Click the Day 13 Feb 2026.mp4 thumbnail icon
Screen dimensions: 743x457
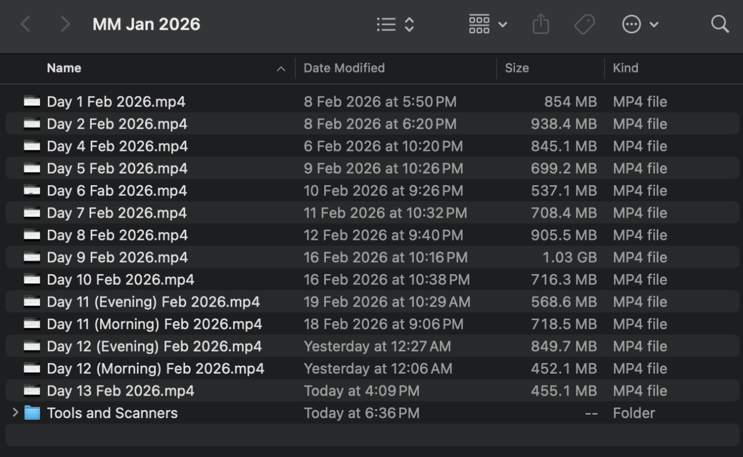(32, 391)
